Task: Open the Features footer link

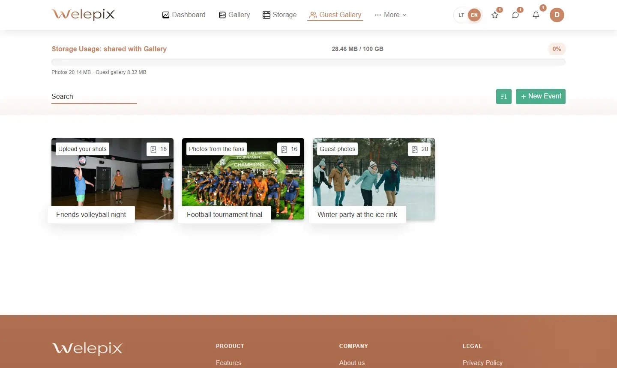Action: coord(228,362)
